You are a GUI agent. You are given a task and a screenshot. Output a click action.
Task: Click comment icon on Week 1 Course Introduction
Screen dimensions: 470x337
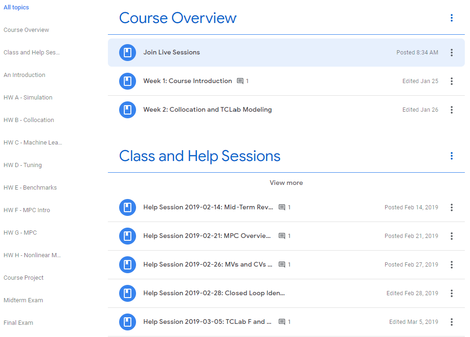[x=240, y=81]
